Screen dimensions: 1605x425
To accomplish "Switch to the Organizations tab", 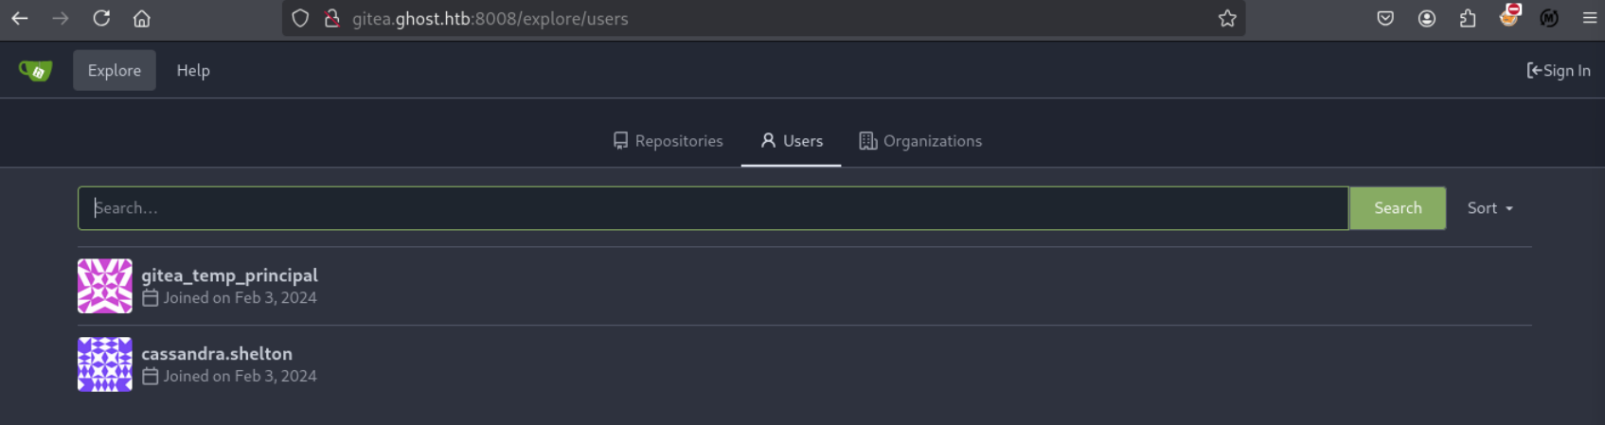I will [x=920, y=141].
